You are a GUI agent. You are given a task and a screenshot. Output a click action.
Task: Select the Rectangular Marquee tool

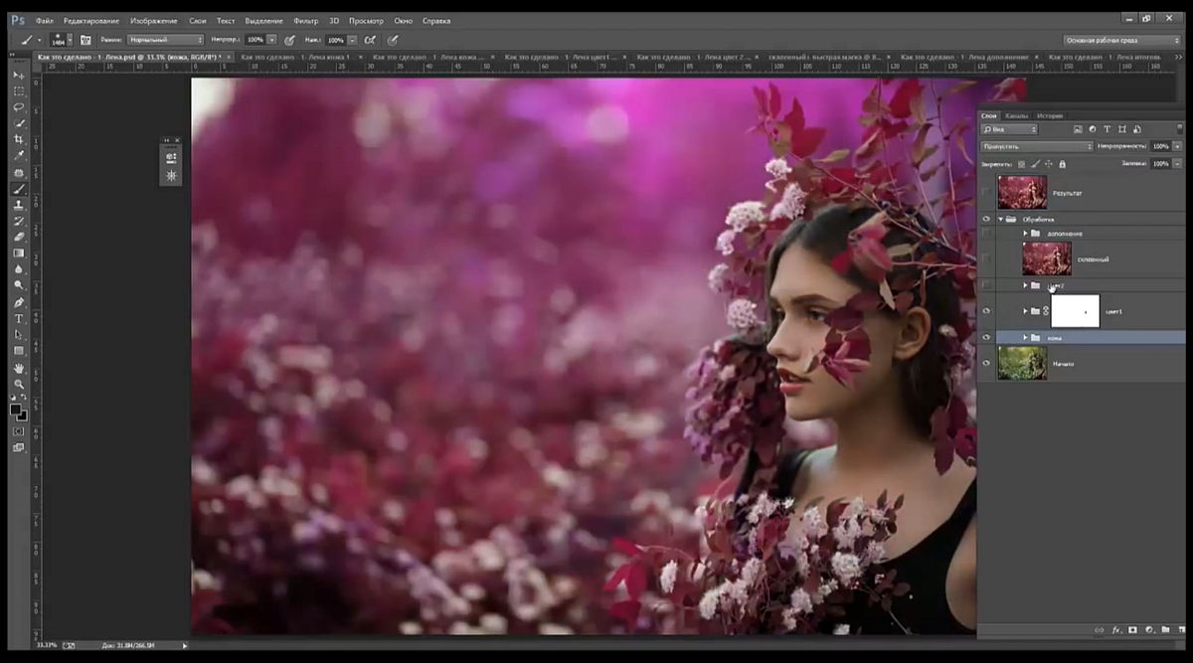[18, 91]
